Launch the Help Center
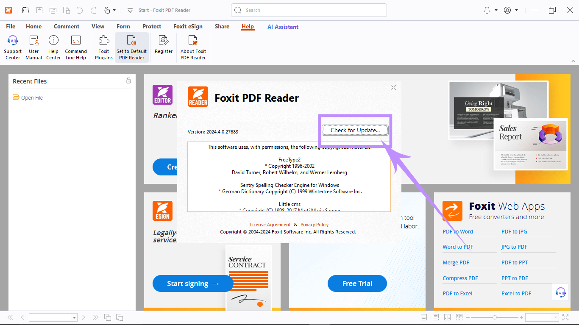The width and height of the screenshot is (579, 325). pyautogui.click(x=53, y=47)
